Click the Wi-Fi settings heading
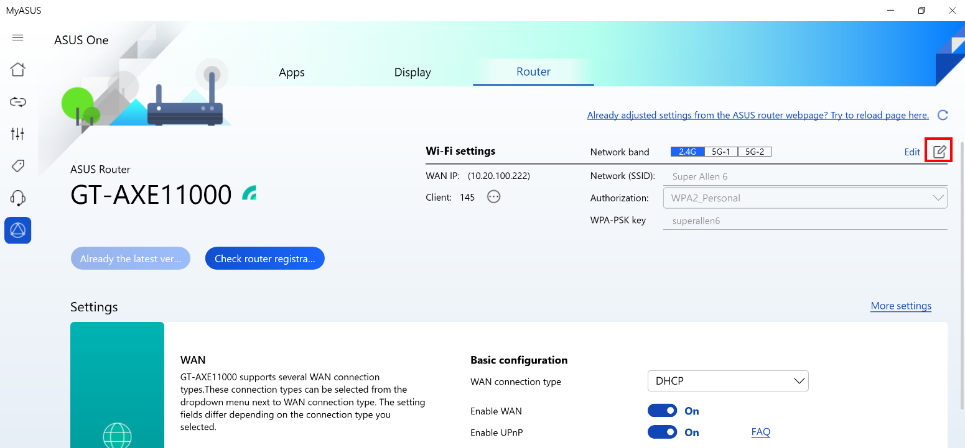 (x=460, y=151)
